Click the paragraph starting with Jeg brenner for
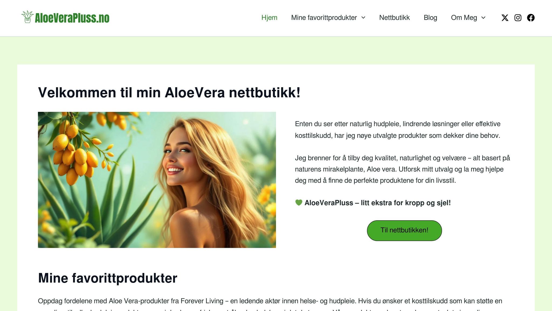 pos(402,169)
